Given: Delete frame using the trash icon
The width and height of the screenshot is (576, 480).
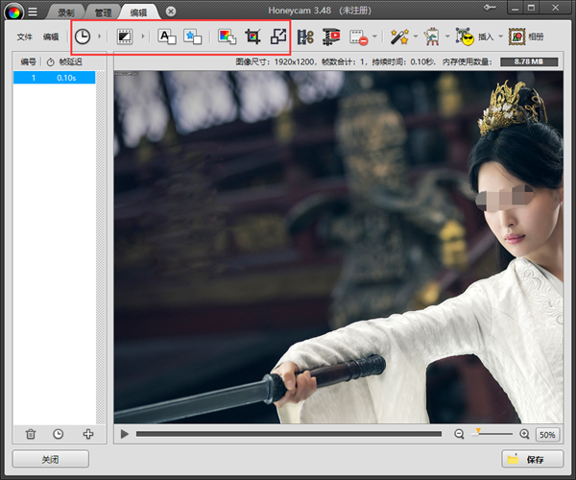Looking at the screenshot, I should 31,435.
